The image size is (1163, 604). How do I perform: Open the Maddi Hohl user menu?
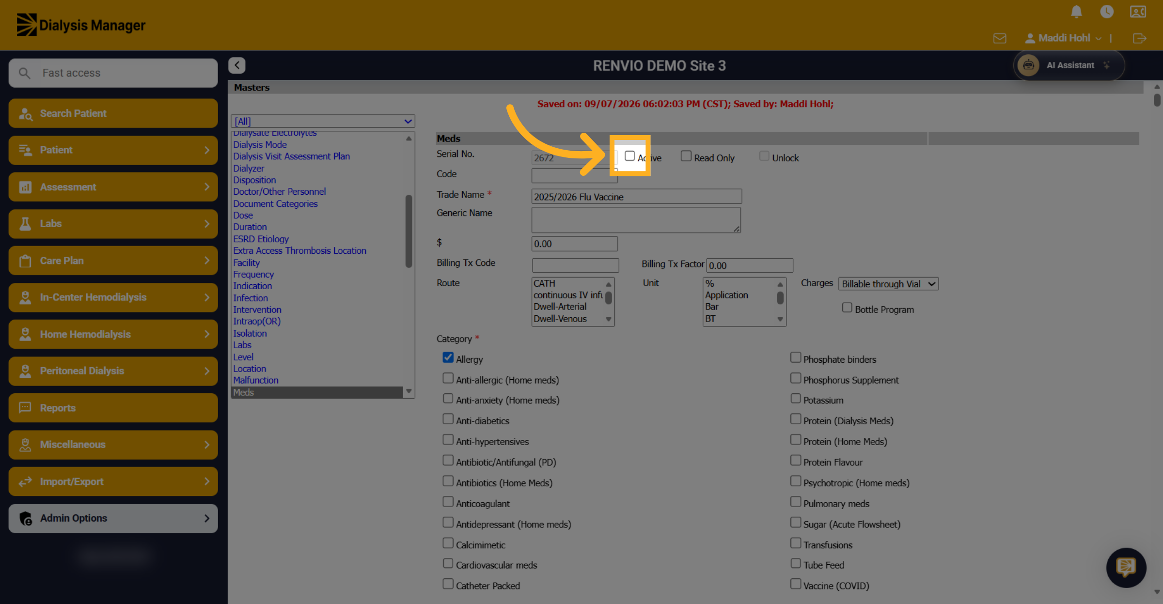coord(1063,38)
